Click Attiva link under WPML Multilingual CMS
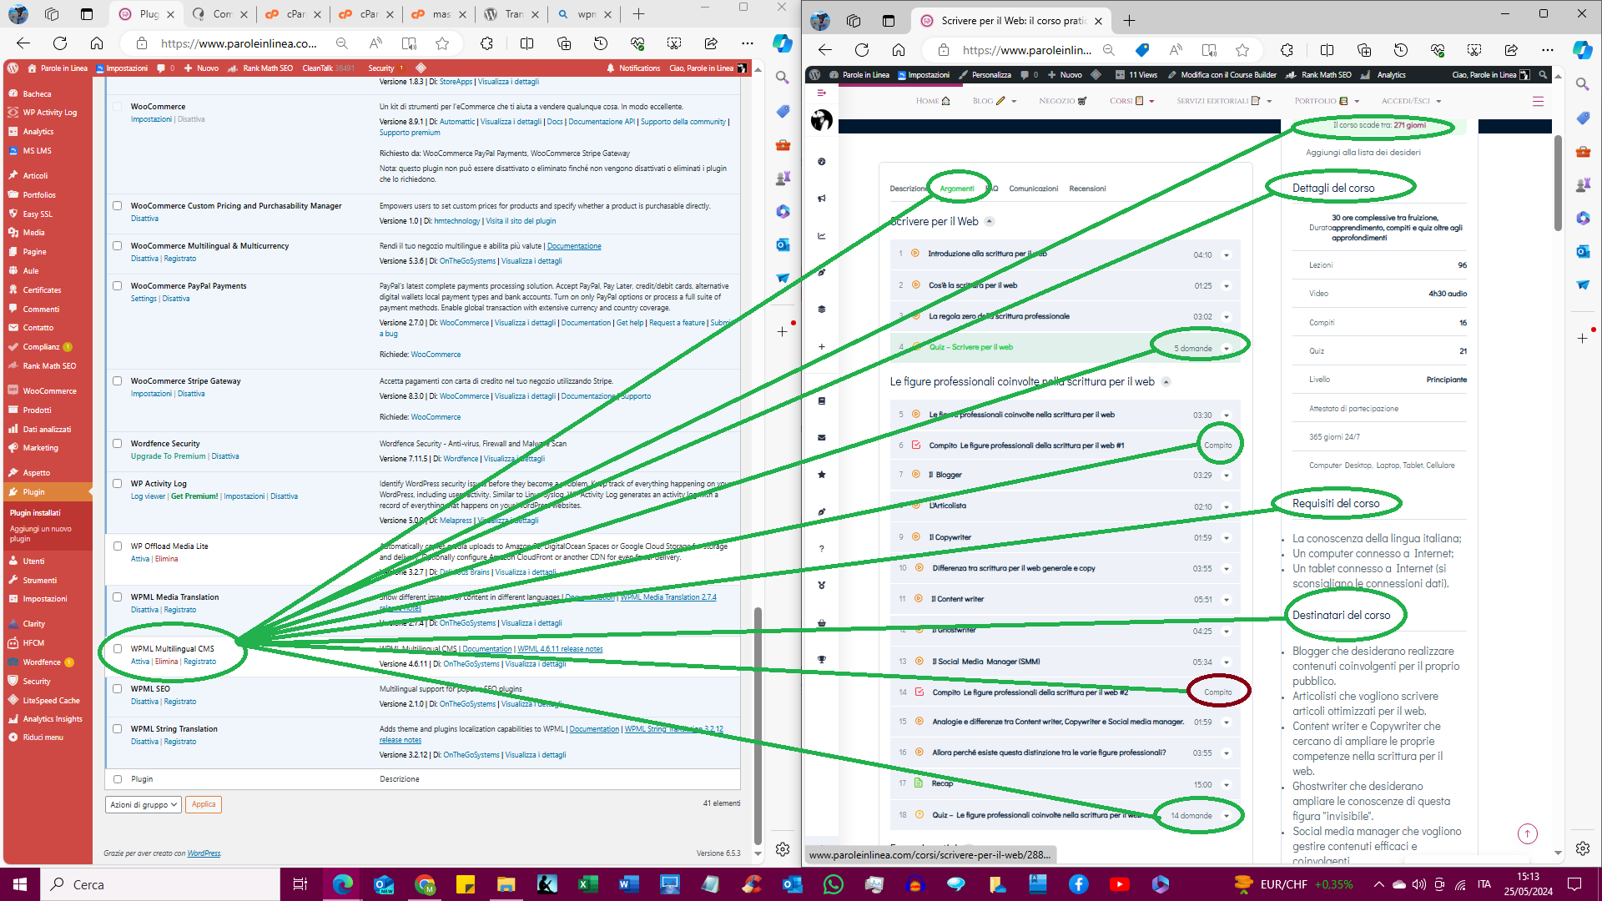 tap(139, 662)
